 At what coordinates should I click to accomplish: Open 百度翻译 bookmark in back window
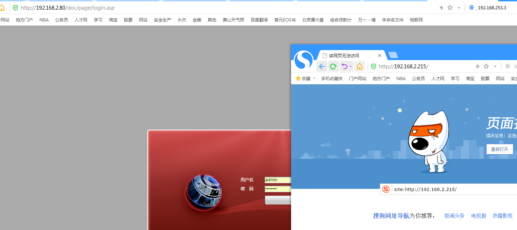click(x=259, y=20)
